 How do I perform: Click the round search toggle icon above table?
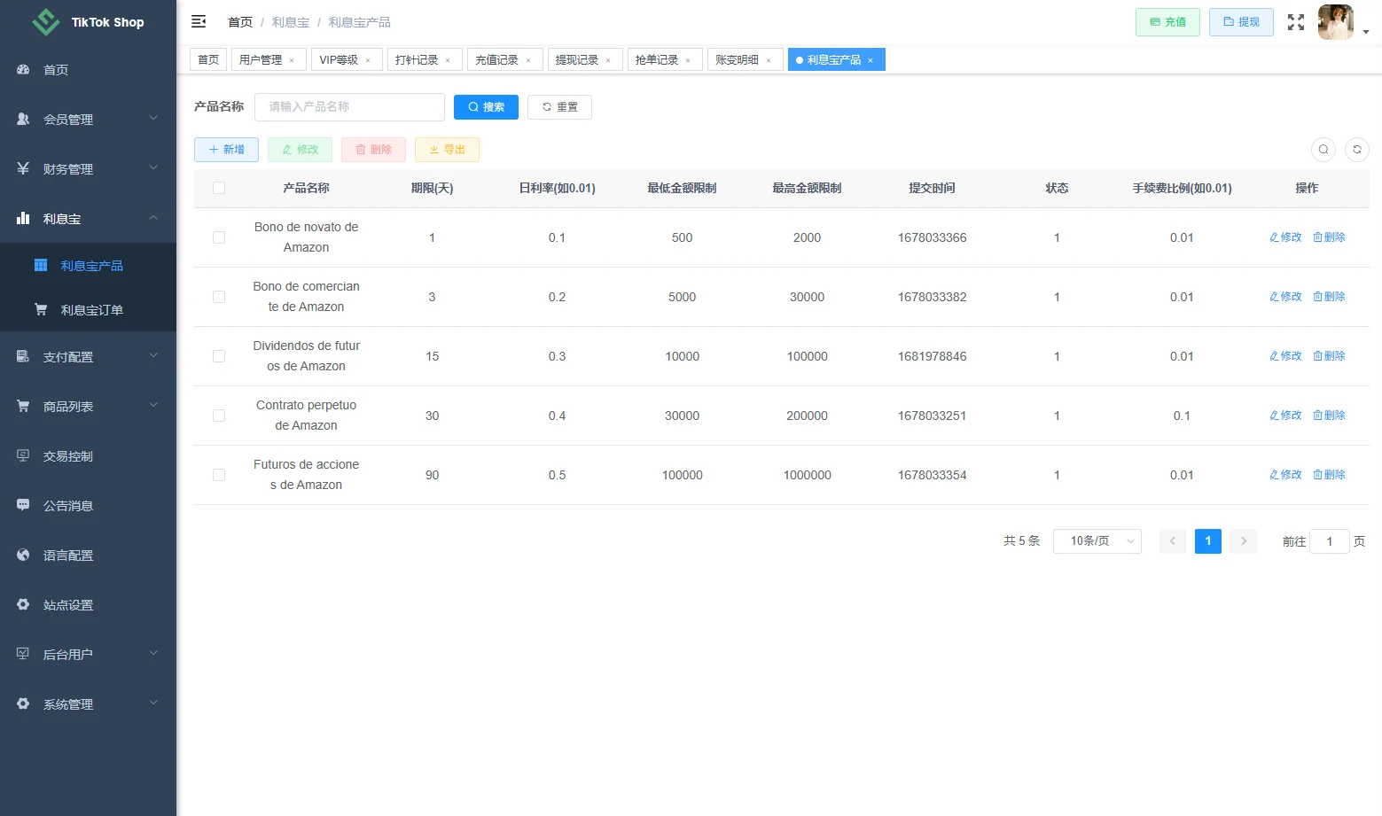[1323, 150]
